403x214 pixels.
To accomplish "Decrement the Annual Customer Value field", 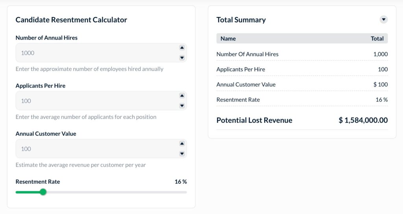I will (x=182, y=154).
